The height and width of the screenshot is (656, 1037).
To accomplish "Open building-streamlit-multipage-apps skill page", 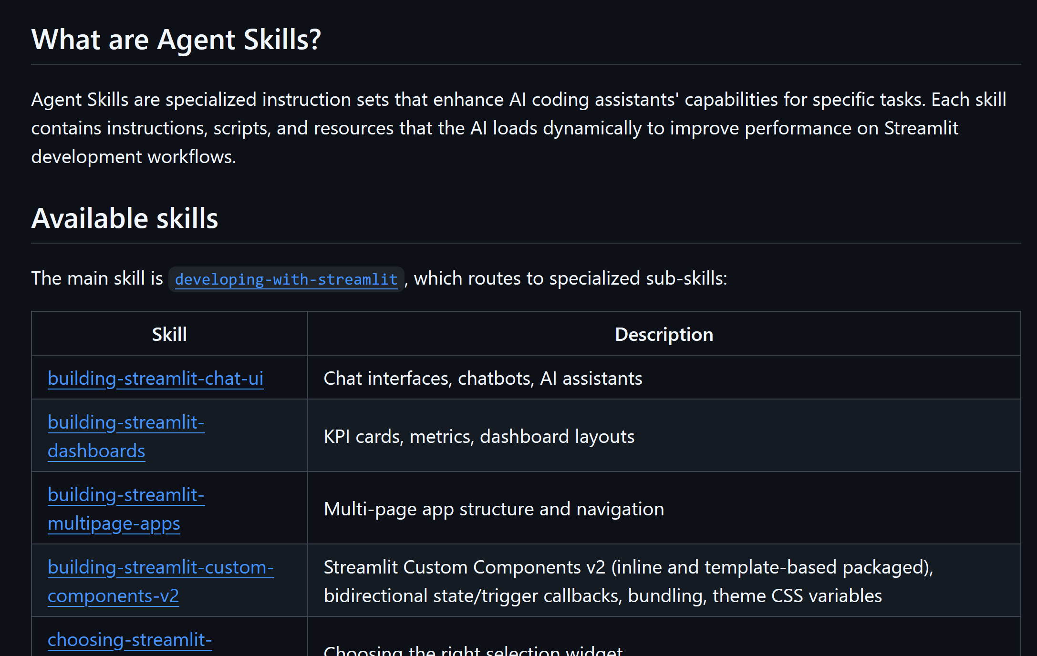I will click(x=126, y=495).
